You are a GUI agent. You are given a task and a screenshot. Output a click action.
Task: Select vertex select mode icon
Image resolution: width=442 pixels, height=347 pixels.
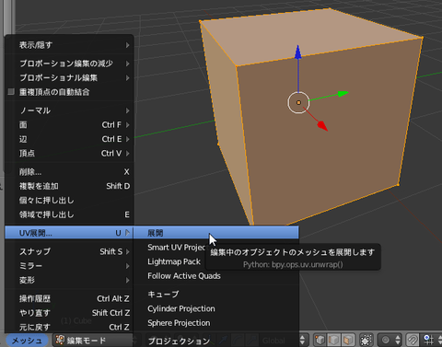[320, 340]
